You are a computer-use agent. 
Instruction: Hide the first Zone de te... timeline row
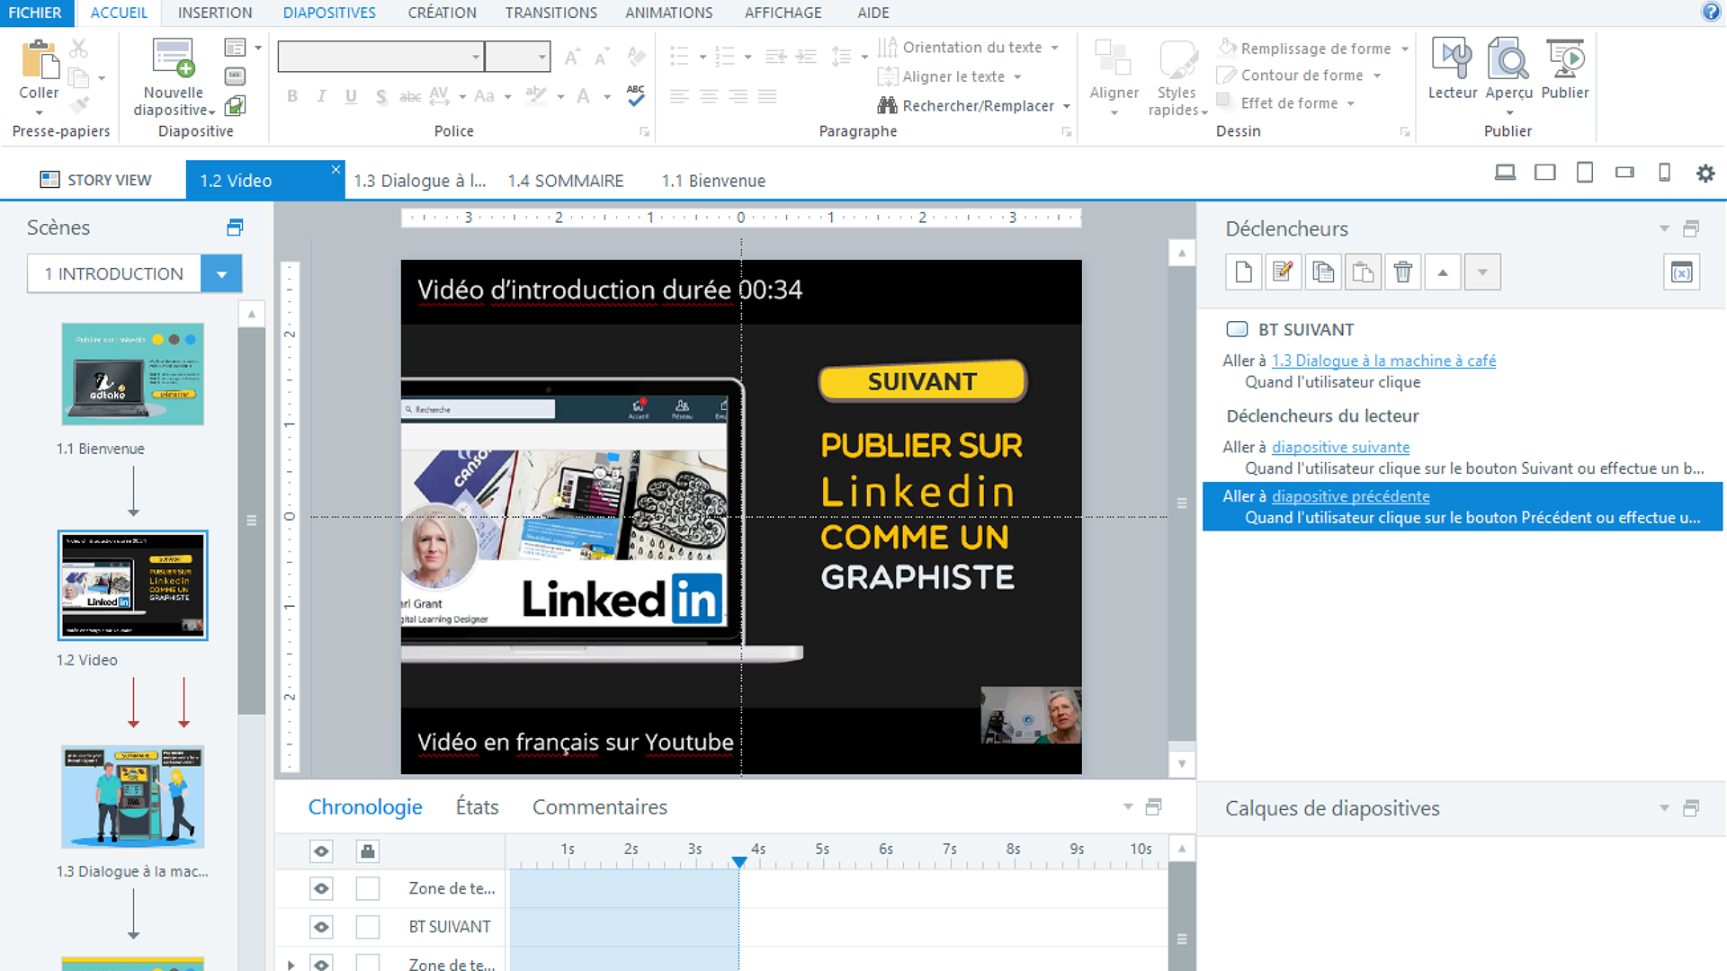click(321, 888)
